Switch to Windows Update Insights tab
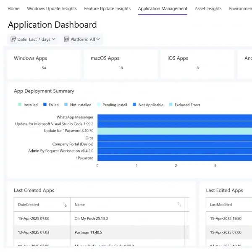252x252 pixels. point(52,8)
